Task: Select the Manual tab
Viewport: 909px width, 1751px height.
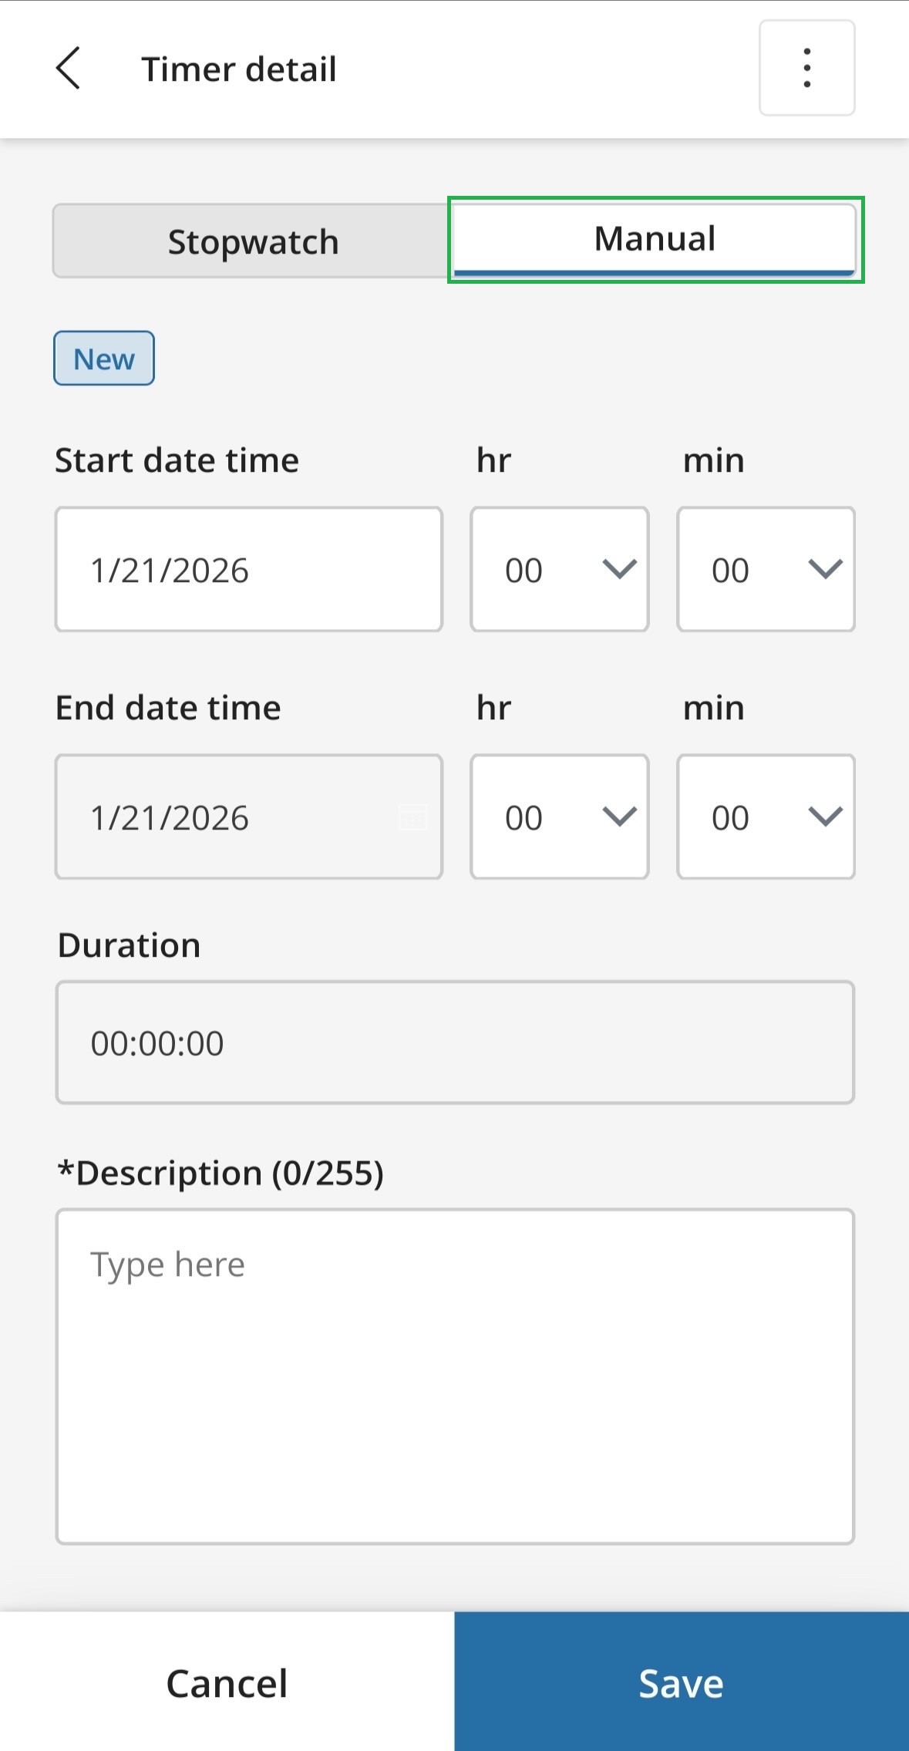Action: coord(655,240)
